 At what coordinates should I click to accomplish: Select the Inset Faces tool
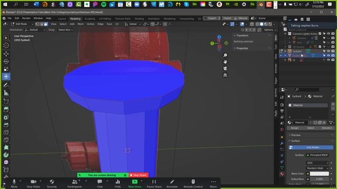(6, 117)
